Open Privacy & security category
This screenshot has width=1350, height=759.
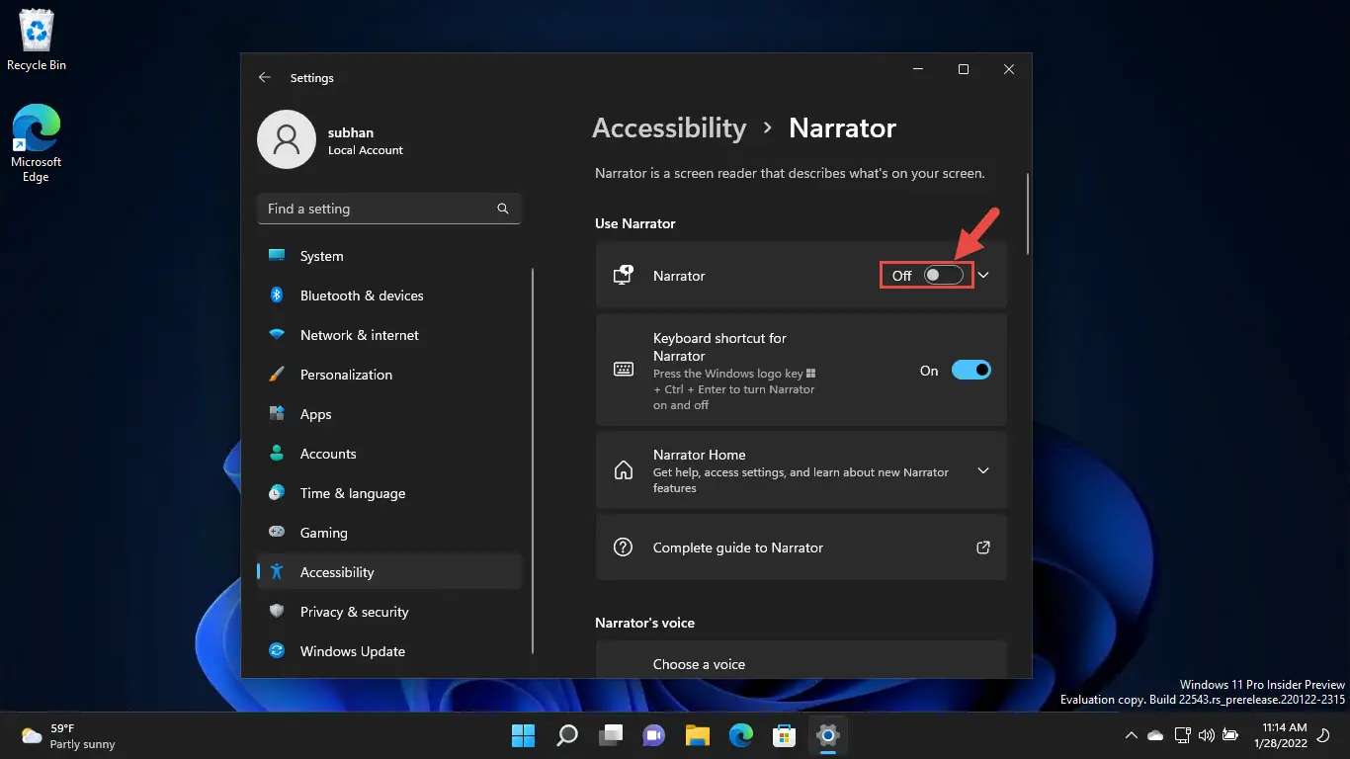coord(389,612)
